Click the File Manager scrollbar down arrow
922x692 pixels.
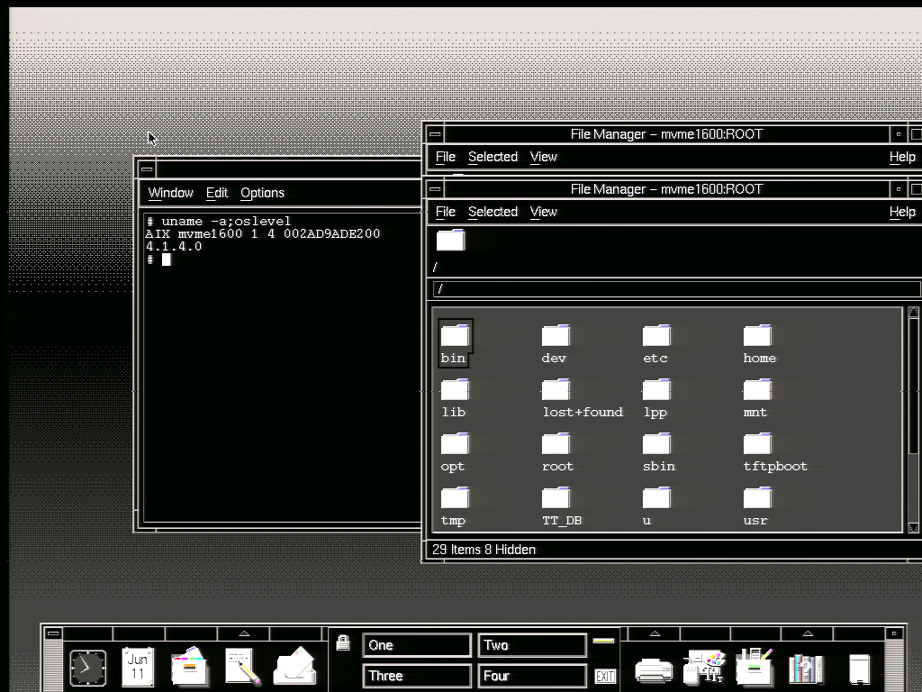tap(913, 527)
